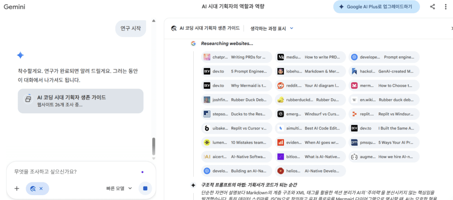This screenshot has width=453, height=200.
Task: Open joshfin Rubber Duck Deb chip
Action: click(237, 100)
